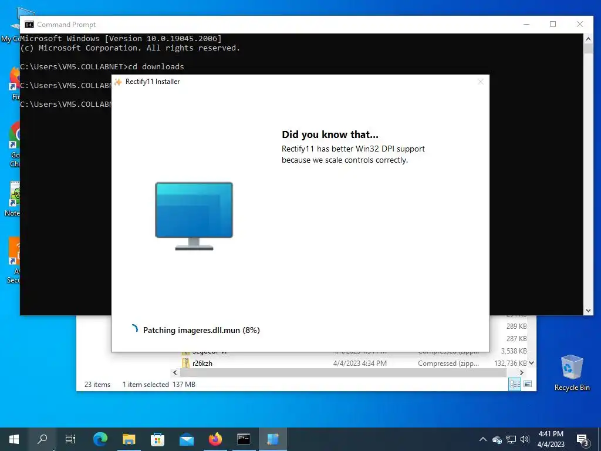Click the '132,736 KB' size cell in Explorer
601x451 pixels.
(511, 363)
